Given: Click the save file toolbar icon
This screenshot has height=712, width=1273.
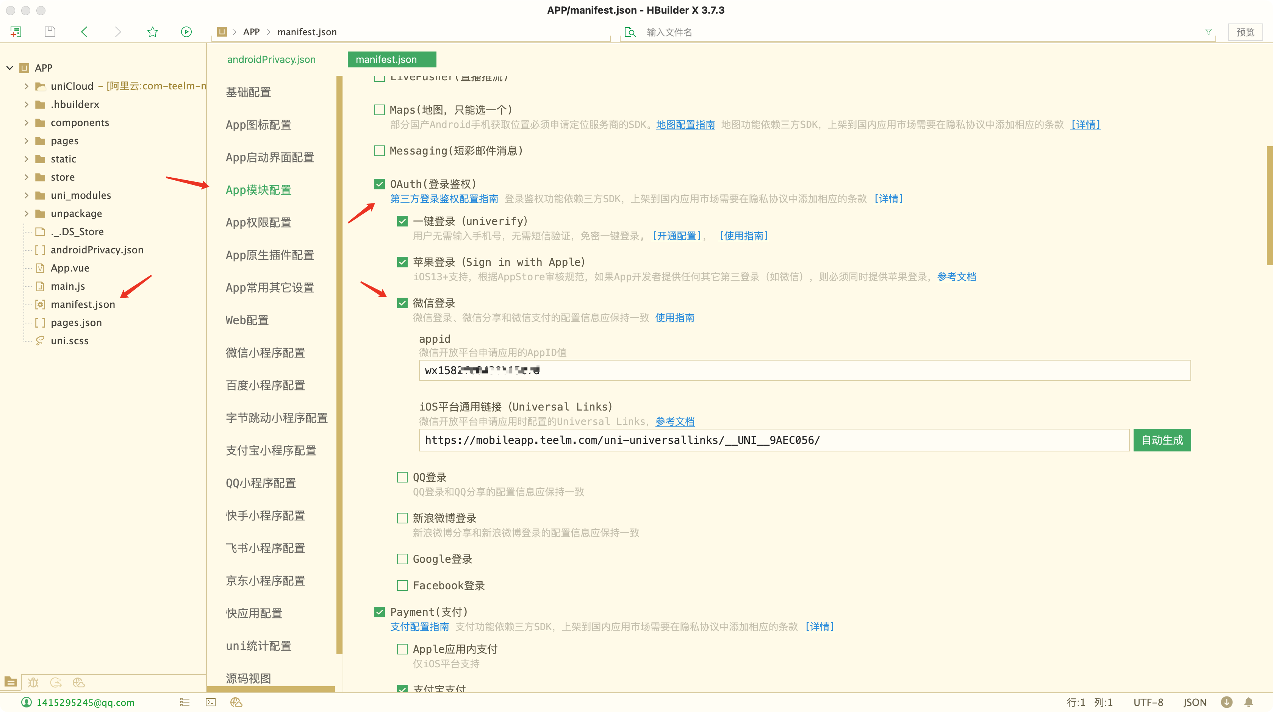Looking at the screenshot, I should pos(50,32).
